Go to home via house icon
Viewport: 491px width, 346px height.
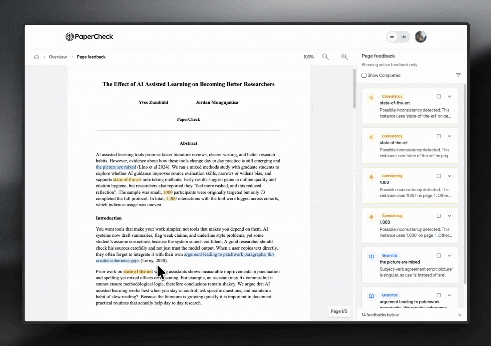point(36,57)
